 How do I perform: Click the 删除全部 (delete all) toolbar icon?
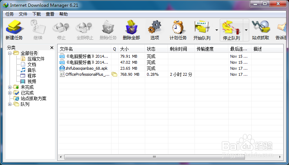pos(131,30)
